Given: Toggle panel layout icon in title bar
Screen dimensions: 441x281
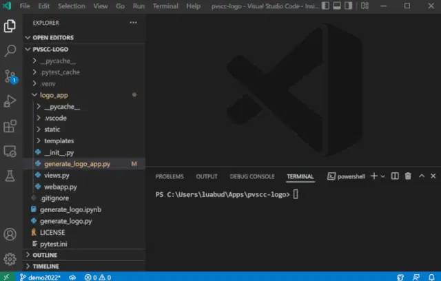Looking at the screenshot, I should [x=337, y=6].
